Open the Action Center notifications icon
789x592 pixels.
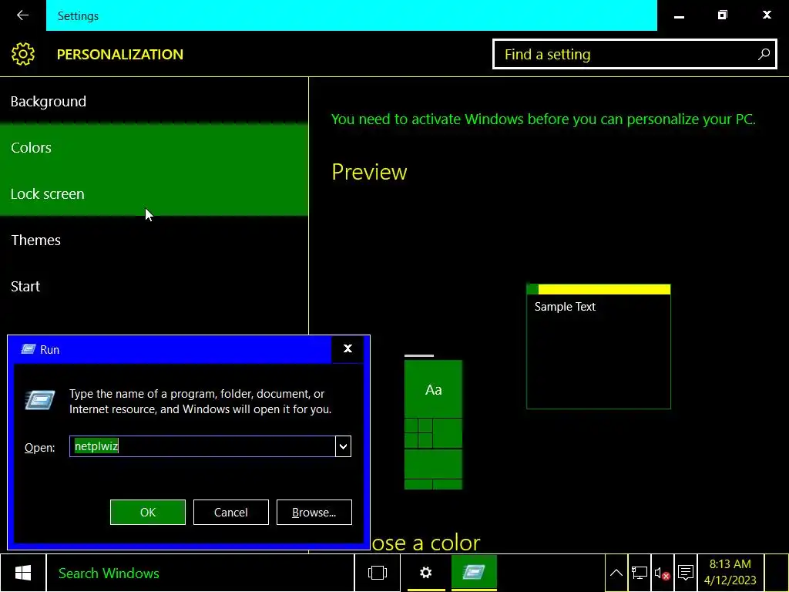685,573
